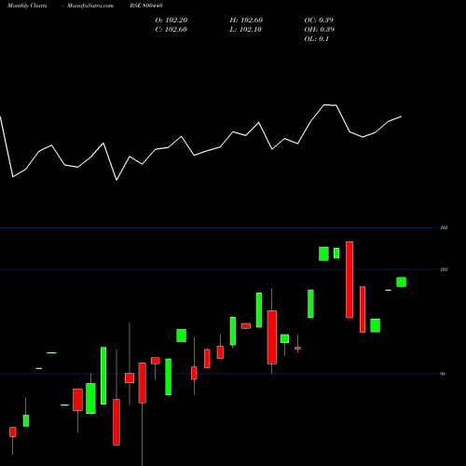The image size is (466, 466).
Task: Select the "O: 102.20" open value
Action: pos(171,21)
